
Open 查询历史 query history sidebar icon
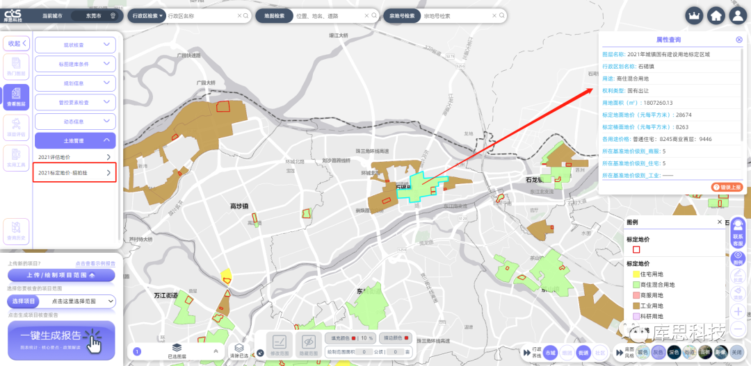[16, 231]
